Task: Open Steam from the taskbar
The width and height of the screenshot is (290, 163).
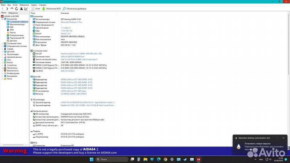Action: (x=185, y=159)
